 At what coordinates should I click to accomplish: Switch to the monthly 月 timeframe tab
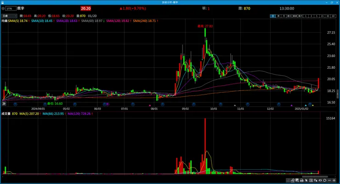click(x=284, y=16)
